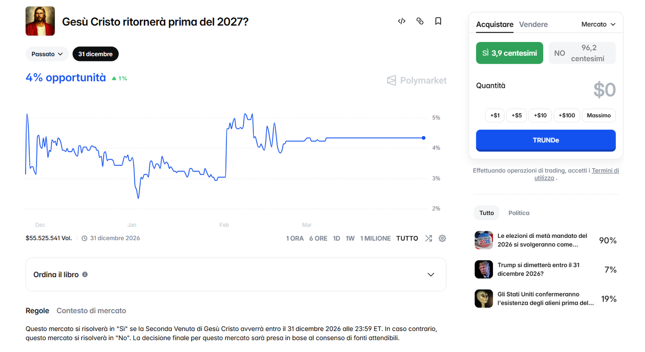Click the chart's current value endpoint dot
This screenshot has width=645, height=352.
coord(423,138)
